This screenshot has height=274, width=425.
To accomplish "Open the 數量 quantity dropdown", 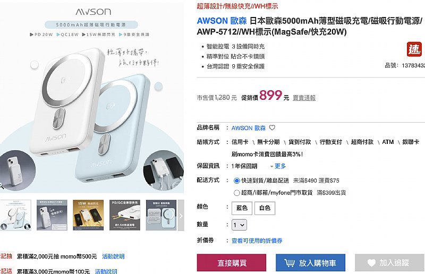I will coord(239,225).
